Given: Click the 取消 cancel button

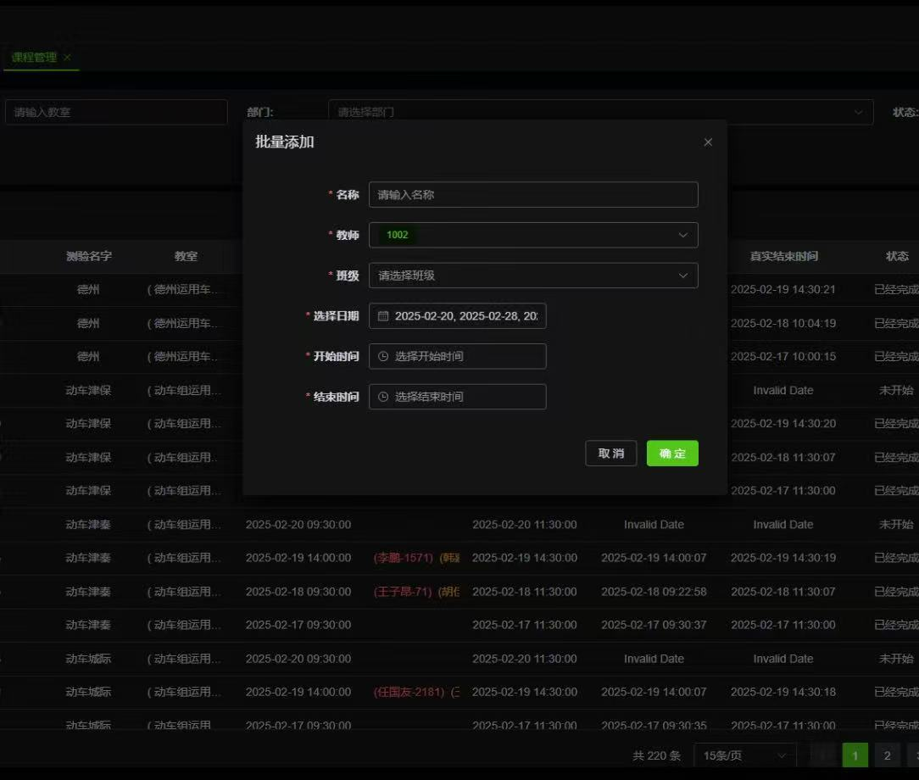Looking at the screenshot, I should pos(610,454).
